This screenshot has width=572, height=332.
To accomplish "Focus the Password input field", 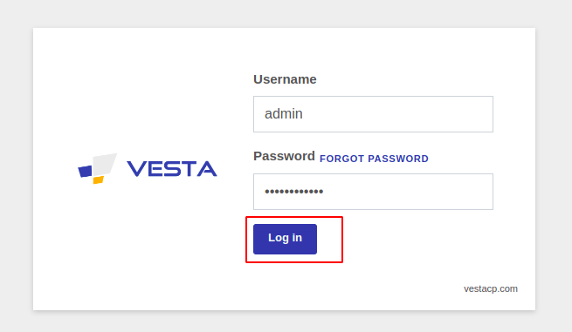I will click(x=373, y=192).
